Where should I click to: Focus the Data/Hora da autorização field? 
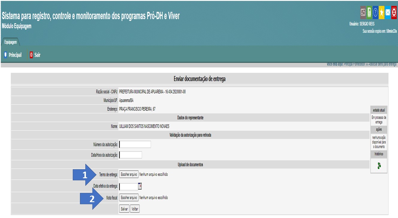pyautogui.click(x=131, y=155)
